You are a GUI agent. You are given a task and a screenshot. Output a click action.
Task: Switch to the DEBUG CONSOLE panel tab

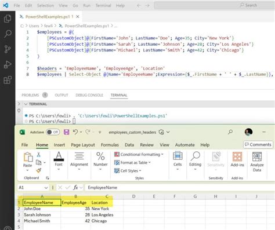pyautogui.click(x=89, y=95)
